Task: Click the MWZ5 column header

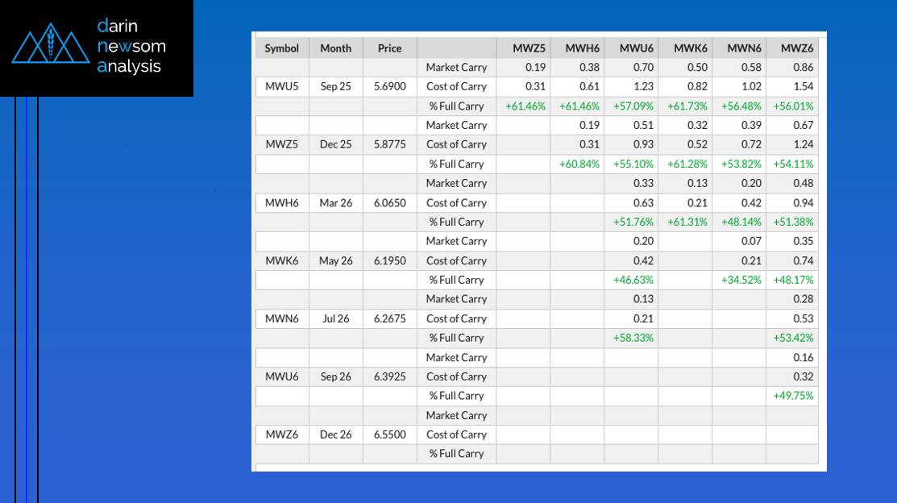Action: click(x=529, y=48)
